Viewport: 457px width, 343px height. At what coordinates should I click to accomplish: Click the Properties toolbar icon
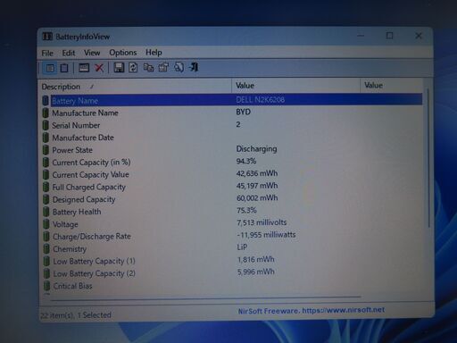coord(163,68)
